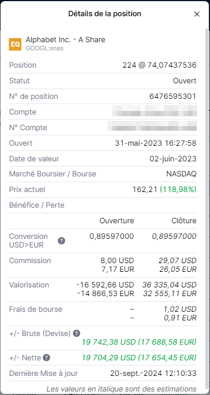
Task: Click the blurred Compte value
Action: [x=154, y=111]
